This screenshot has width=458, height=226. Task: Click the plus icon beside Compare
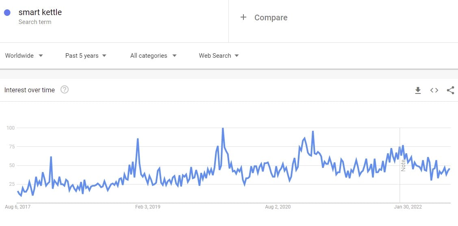click(x=243, y=17)
